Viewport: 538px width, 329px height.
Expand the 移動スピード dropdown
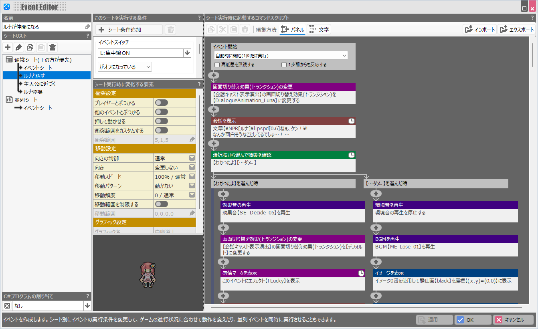click(192, 177)
